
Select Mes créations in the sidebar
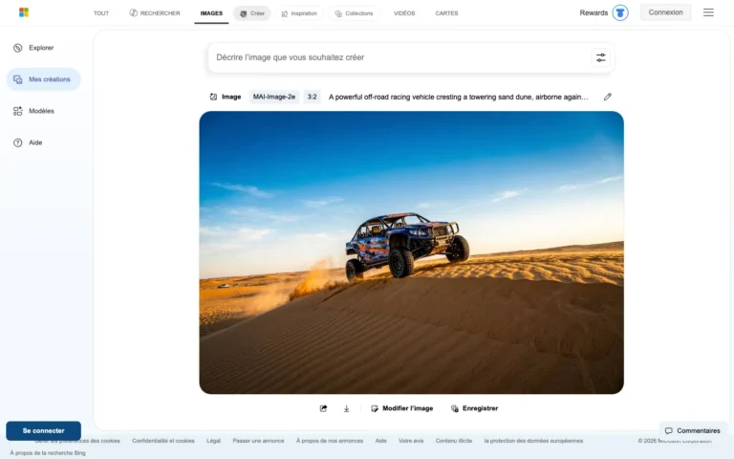[43, 79]
